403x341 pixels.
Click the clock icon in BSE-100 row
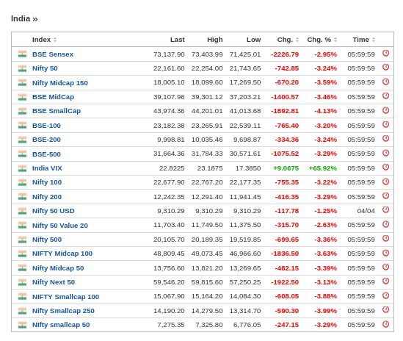pyautogui.click(x=385, y=124)
